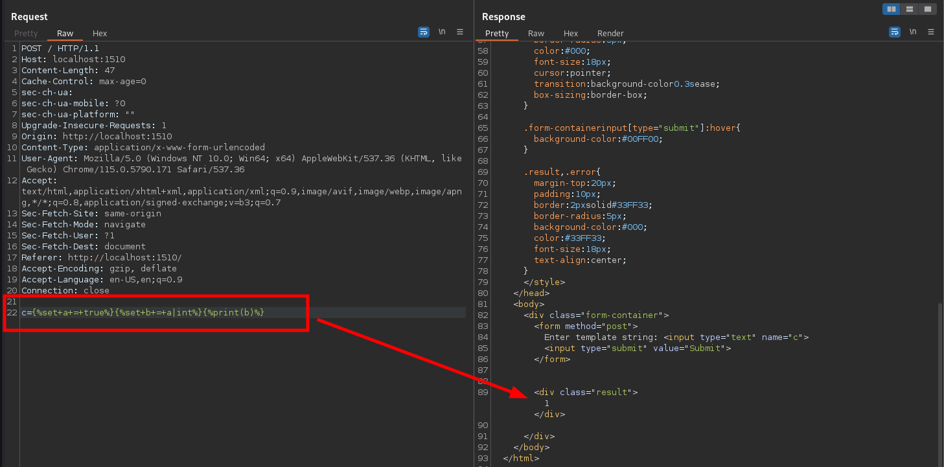Toggle word wrap in Request panel
Viewport: 944px width, 467px height.
(x=424, y=32)
